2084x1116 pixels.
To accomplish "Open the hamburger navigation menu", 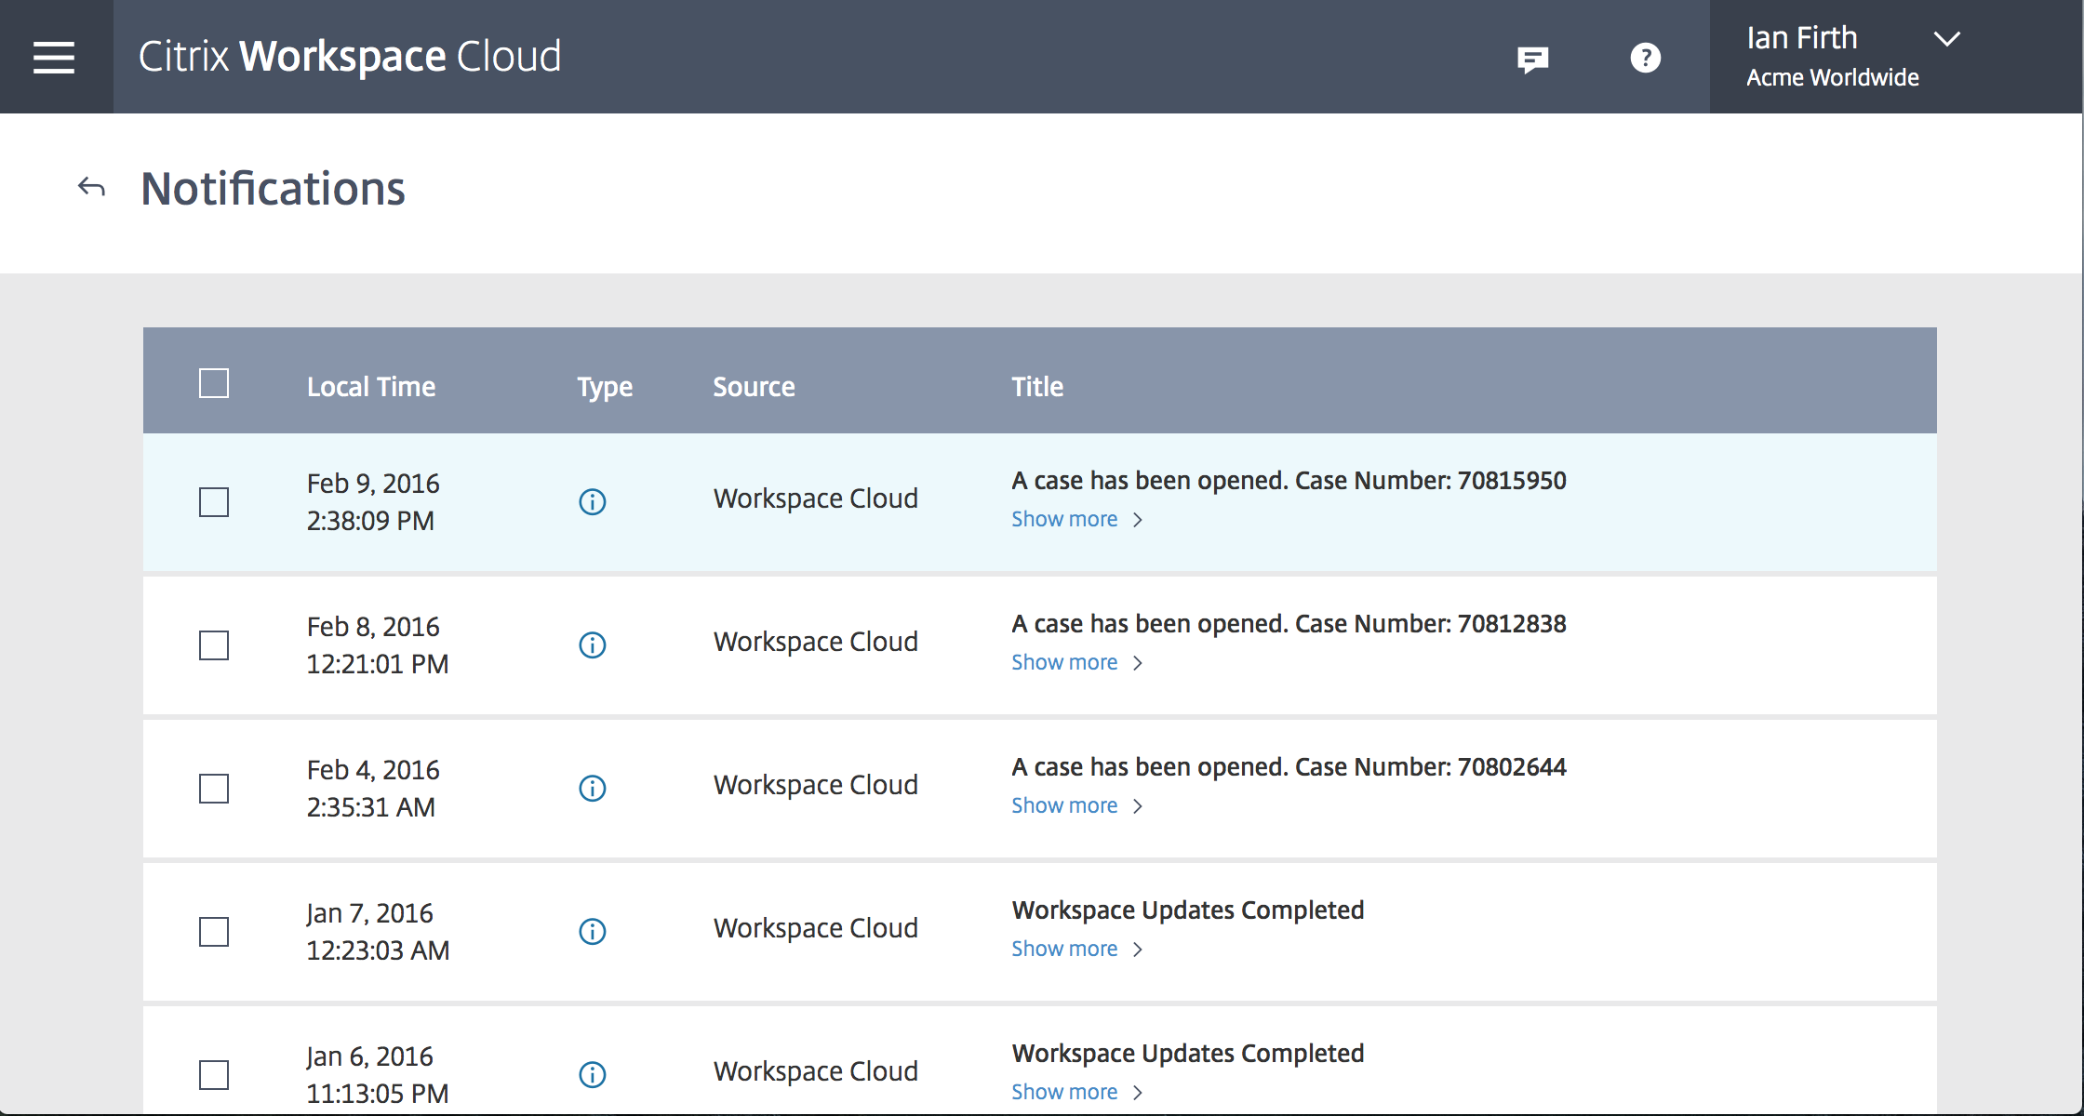I will tap(54, 58).
